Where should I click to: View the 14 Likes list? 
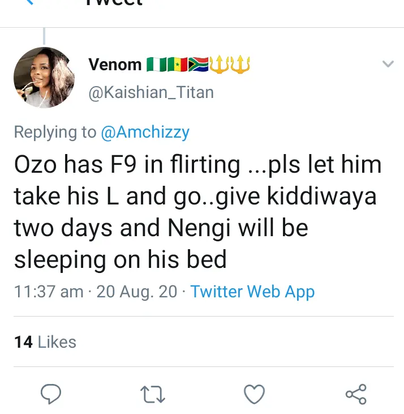click(x=45, y=342)
